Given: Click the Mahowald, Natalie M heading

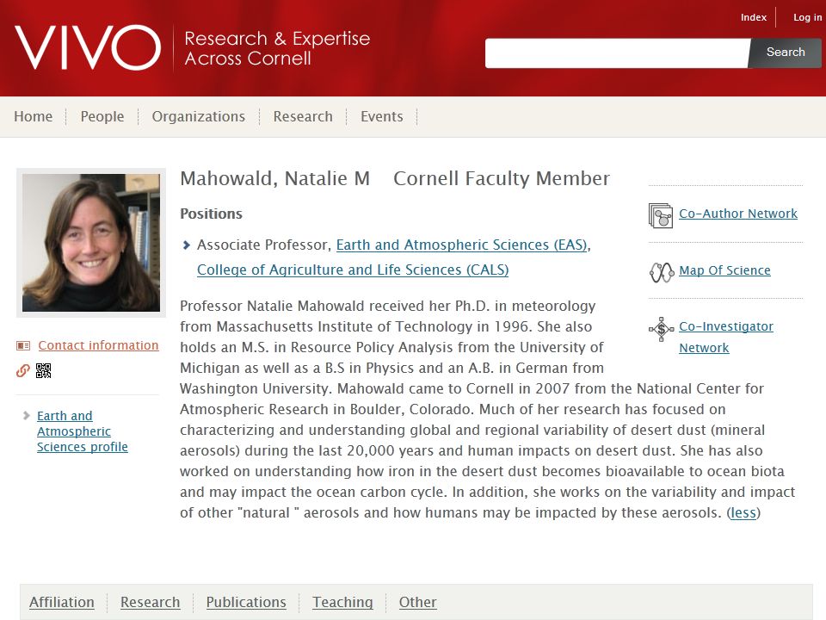Looking at the screenshot, I should point(275,179).
